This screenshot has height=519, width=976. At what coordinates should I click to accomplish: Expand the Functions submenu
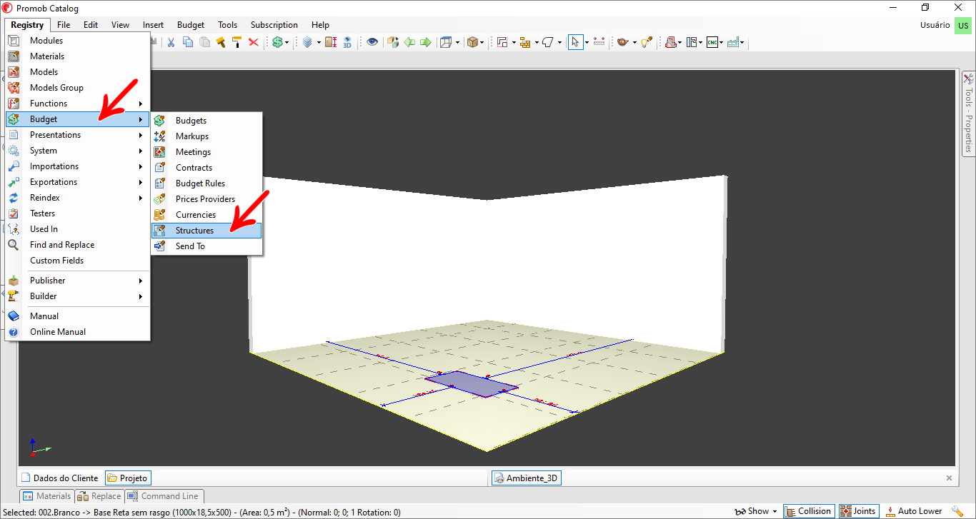[77, 104]
